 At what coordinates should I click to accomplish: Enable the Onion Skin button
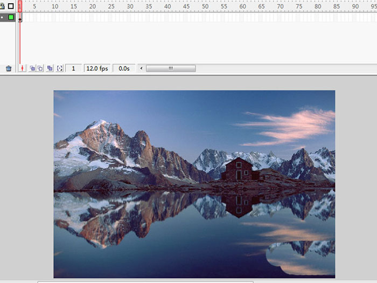click(32, 68)
